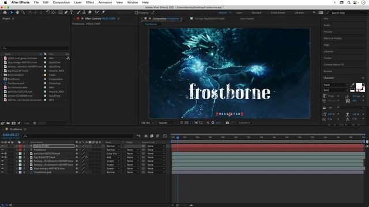
Task: Open the Content-Aware Fill panel
Action: (333, 64)
